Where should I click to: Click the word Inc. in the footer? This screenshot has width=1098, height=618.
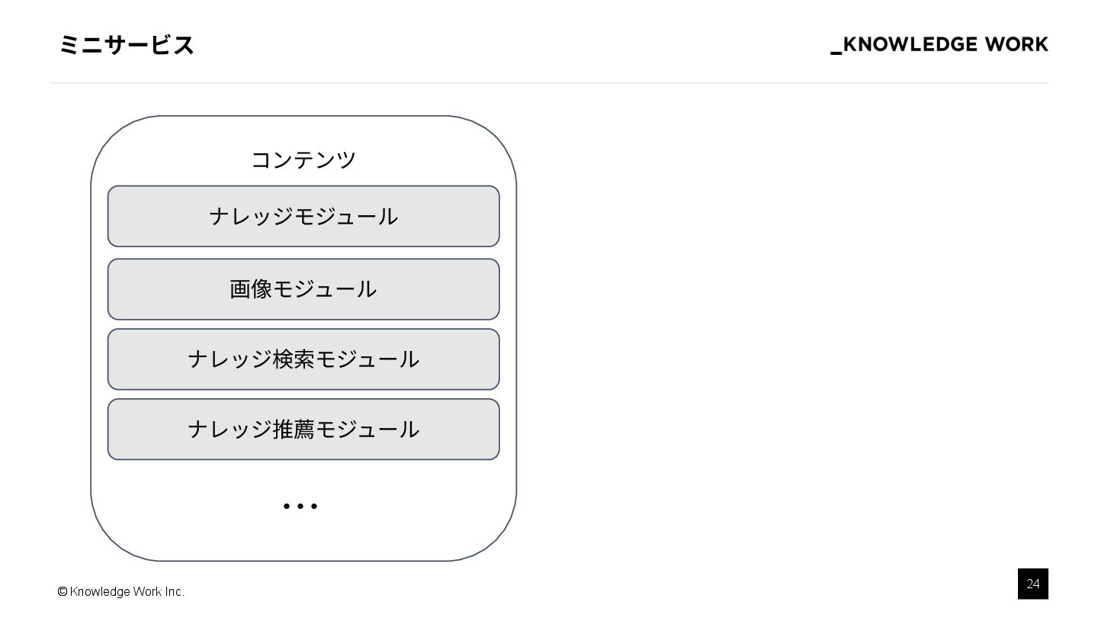175,592
